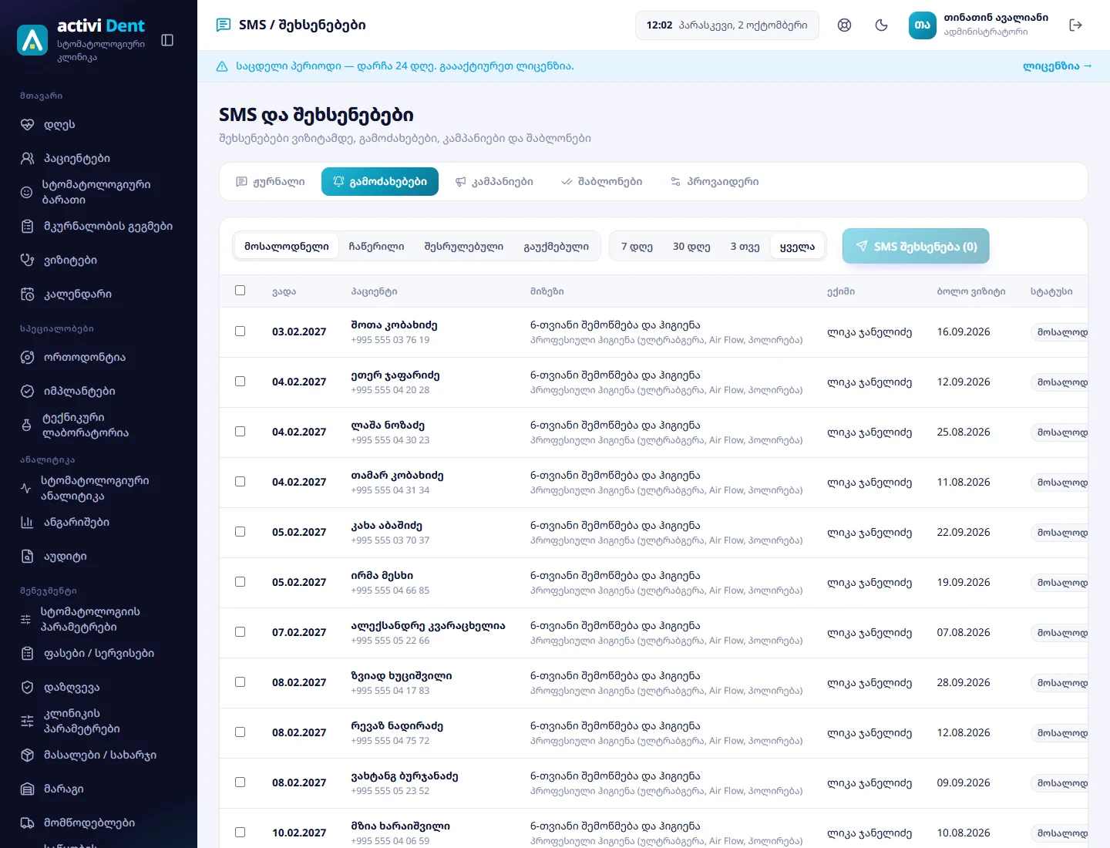Switch to შაბლონები tab
Viewport: 1110px width, 848px height.
tap(601, 181)
